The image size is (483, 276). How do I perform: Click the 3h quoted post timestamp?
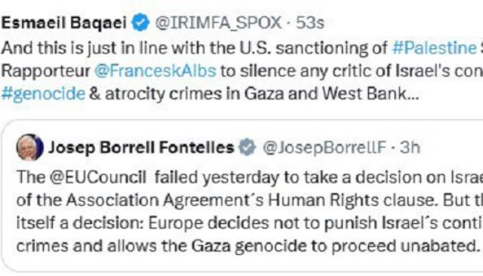(x=410, y=147)
